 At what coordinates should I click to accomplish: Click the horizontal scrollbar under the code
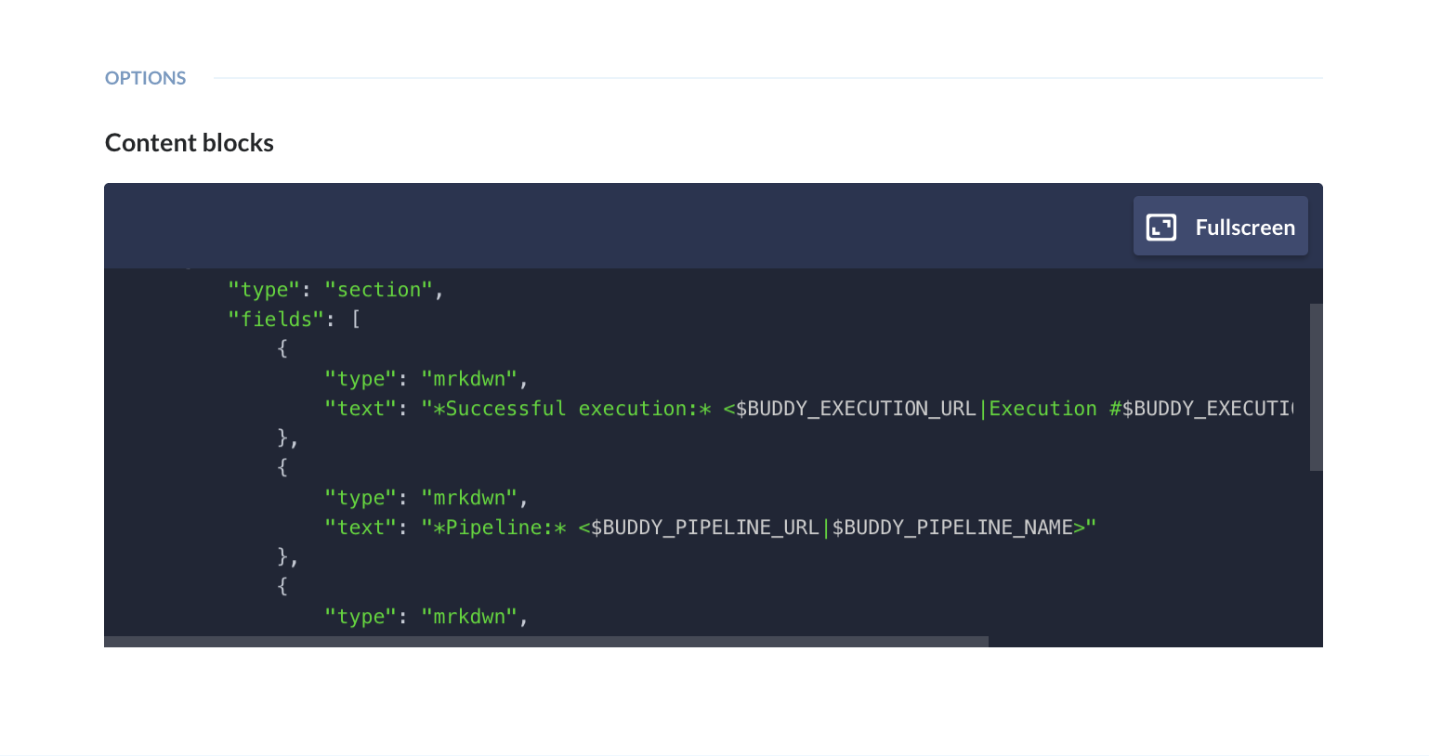pyautogui.click(x=546, y=642)
